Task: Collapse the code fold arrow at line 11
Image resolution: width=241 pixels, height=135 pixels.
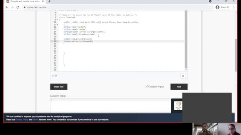Action: [x=58, y=24]
